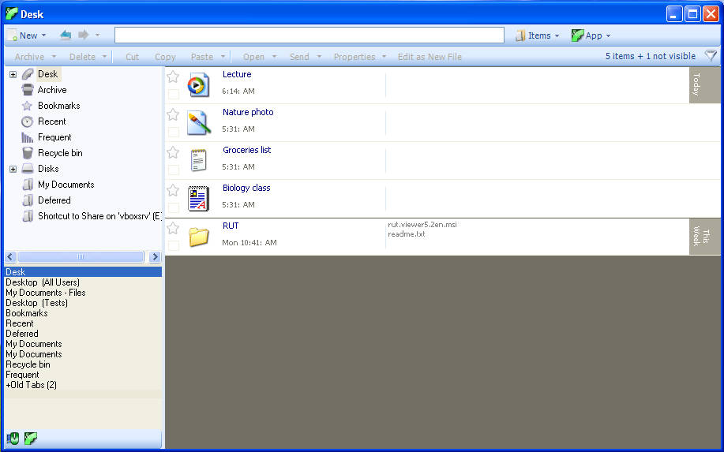Click the Disks drive icon in the sidebar
Screen dimensions: 724x452
click(28, 169)
